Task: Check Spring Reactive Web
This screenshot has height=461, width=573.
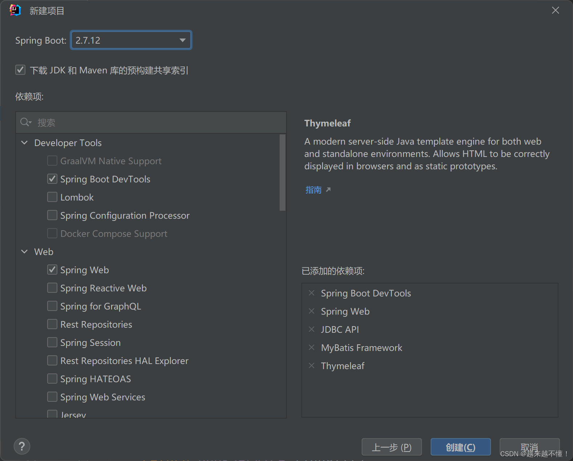Action: (52, 288)
